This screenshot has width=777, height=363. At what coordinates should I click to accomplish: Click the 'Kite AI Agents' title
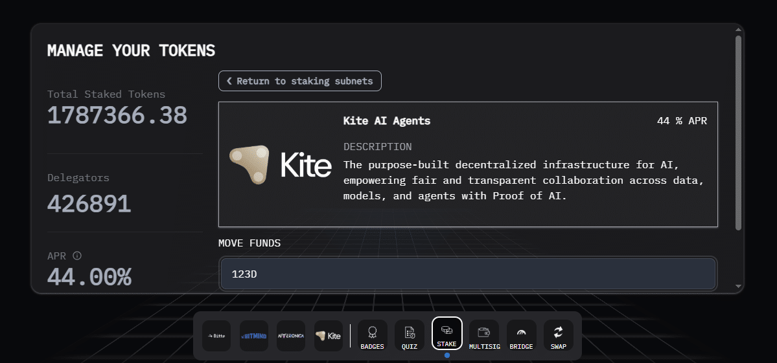coord(387,120)
